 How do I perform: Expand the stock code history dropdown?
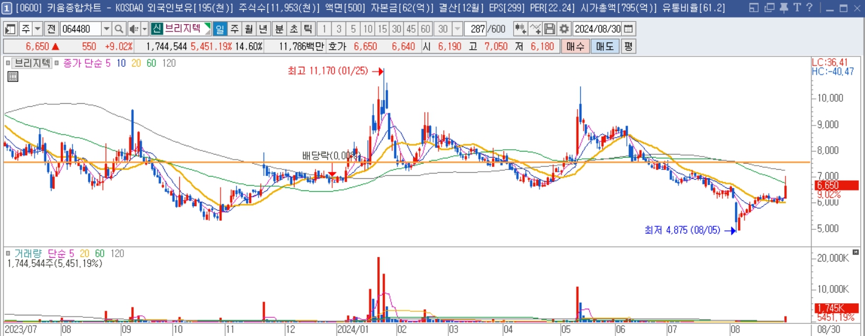click(106, 29)
